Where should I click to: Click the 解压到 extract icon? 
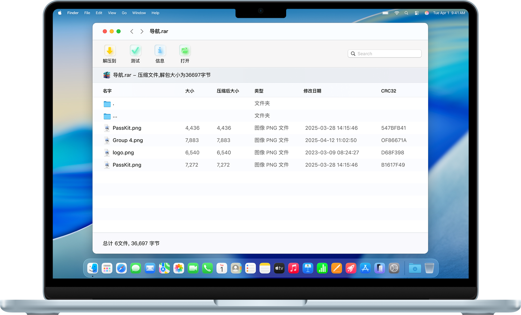pos(110,51)
